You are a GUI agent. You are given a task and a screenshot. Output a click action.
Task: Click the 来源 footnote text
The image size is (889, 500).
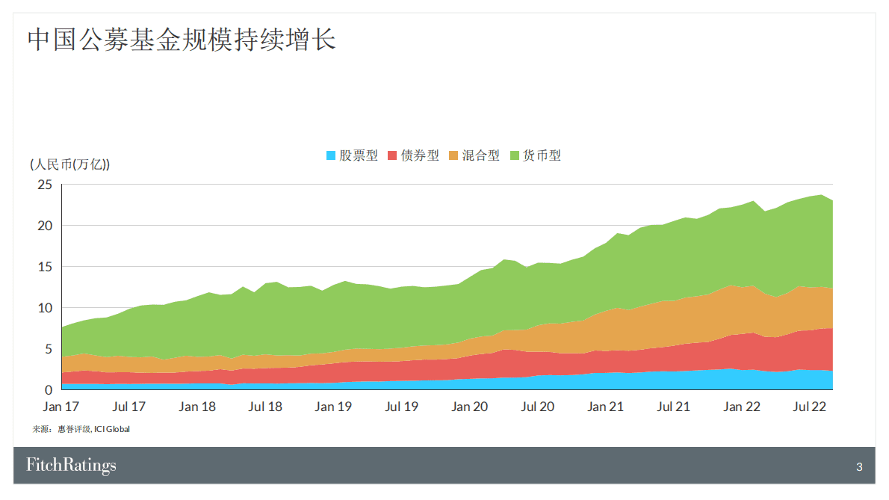pyautogui.click(x=42, y=428)
